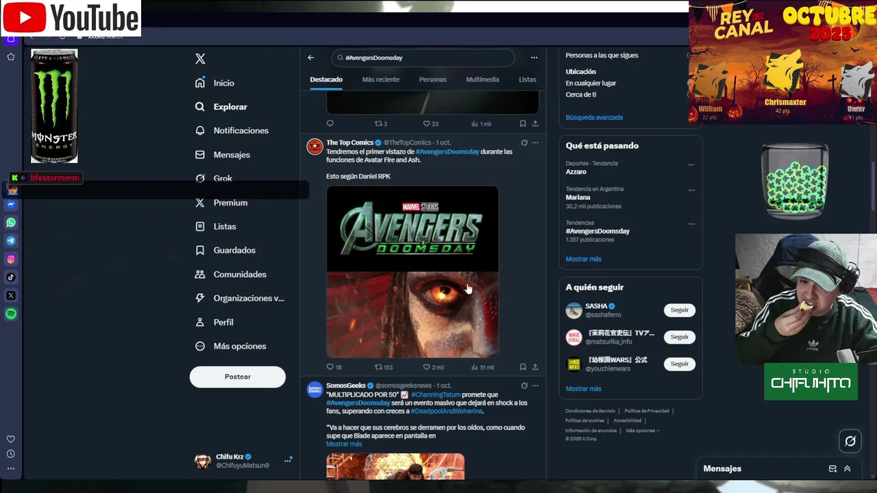Open Comunidades people icon

(x=200, y=275)
